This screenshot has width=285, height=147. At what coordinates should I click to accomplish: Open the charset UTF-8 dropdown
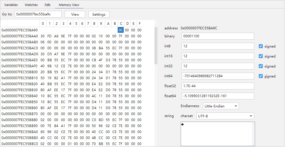click(225, 116)
